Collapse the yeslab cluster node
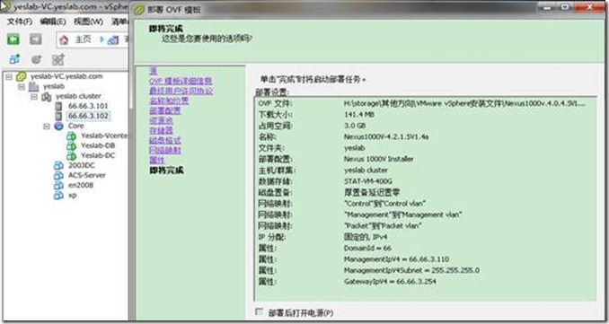This screenshot has width=609, height=324. [34, 96]
